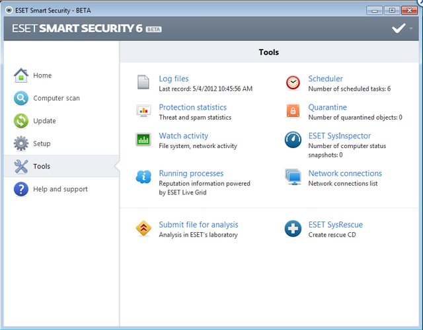The image size is (423, 330).
Task: Click 'File system, network activity' text
Action: coord(198,146)
